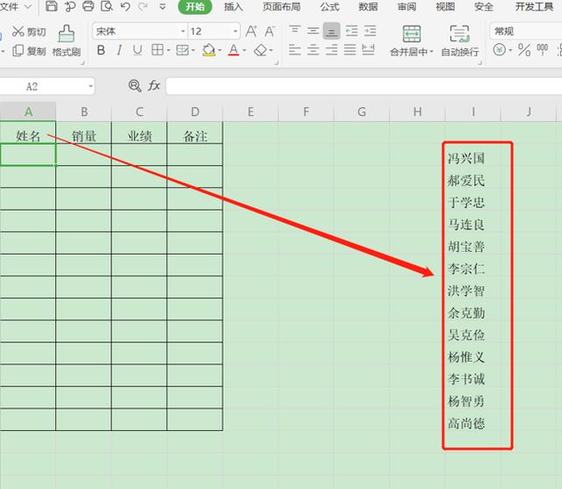This screenshot has width=562, height=489.
Task: Open the 文件 menu chevron
Action: click(27, 6)
